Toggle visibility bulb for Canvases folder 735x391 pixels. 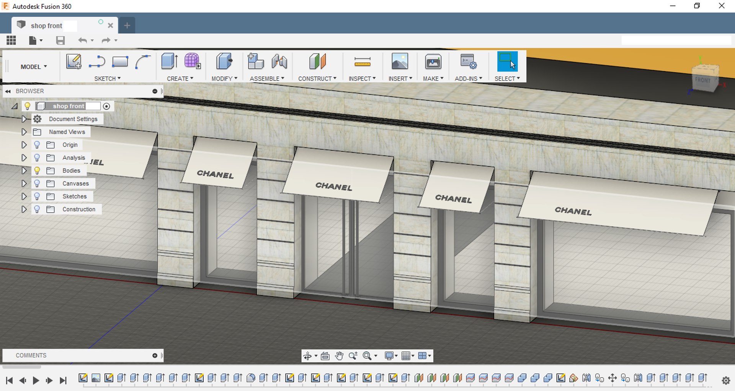click(x=37, y=183)
